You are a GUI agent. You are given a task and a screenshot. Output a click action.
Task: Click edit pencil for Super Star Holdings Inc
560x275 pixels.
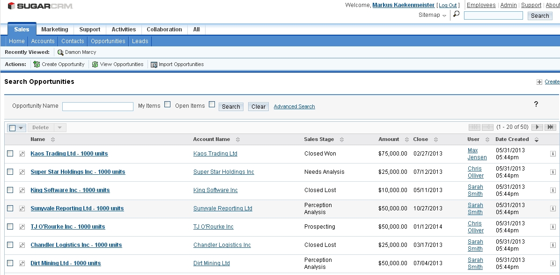22,172
